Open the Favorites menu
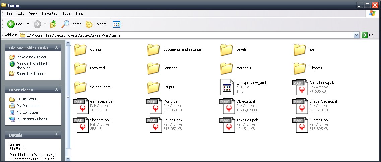 pyautogui.click(x=49, y=13)
